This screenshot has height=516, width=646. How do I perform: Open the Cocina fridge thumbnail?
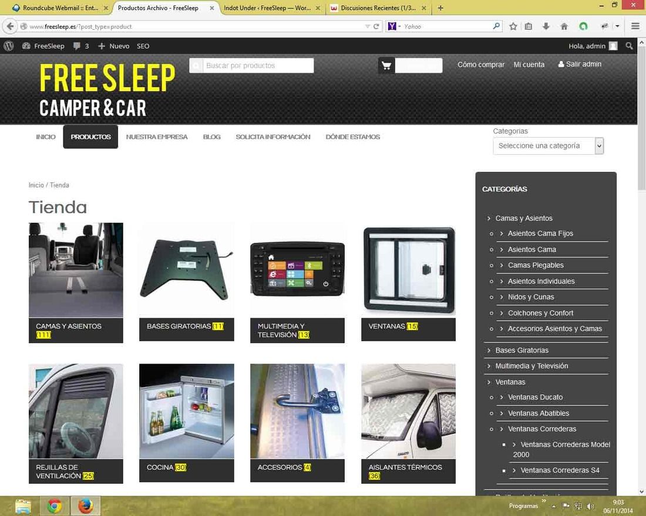pos(187,411)
